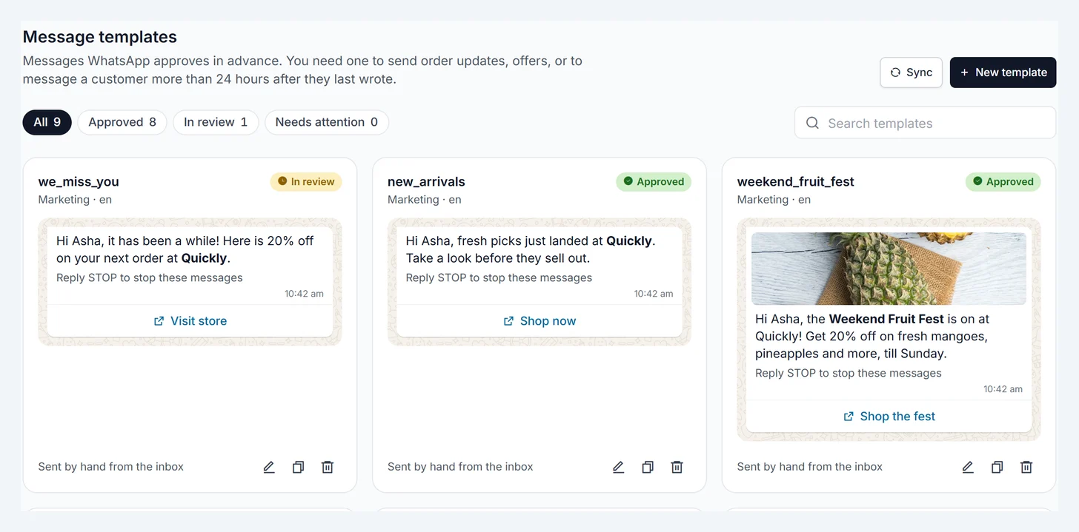Click the 10:42 am timestamp in we_miss_you

(304, 294)
